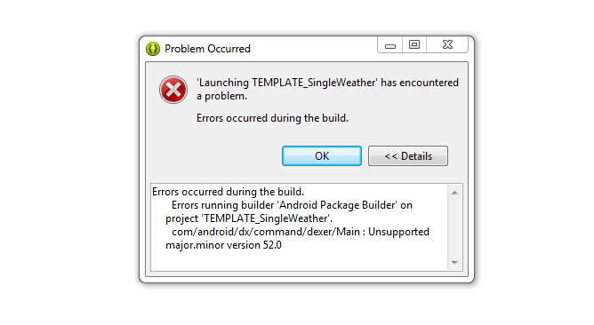This screenshot has height=325, width=594.
Task: Click the project 'TEMPLATE_SingleWeather' details line
Action: (x=249, y=218)
